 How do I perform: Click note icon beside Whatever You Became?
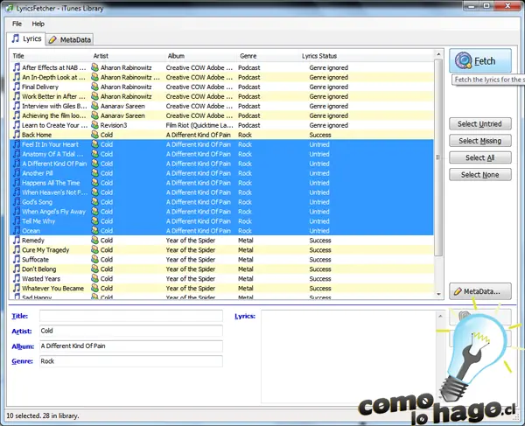tap(17, 288)
